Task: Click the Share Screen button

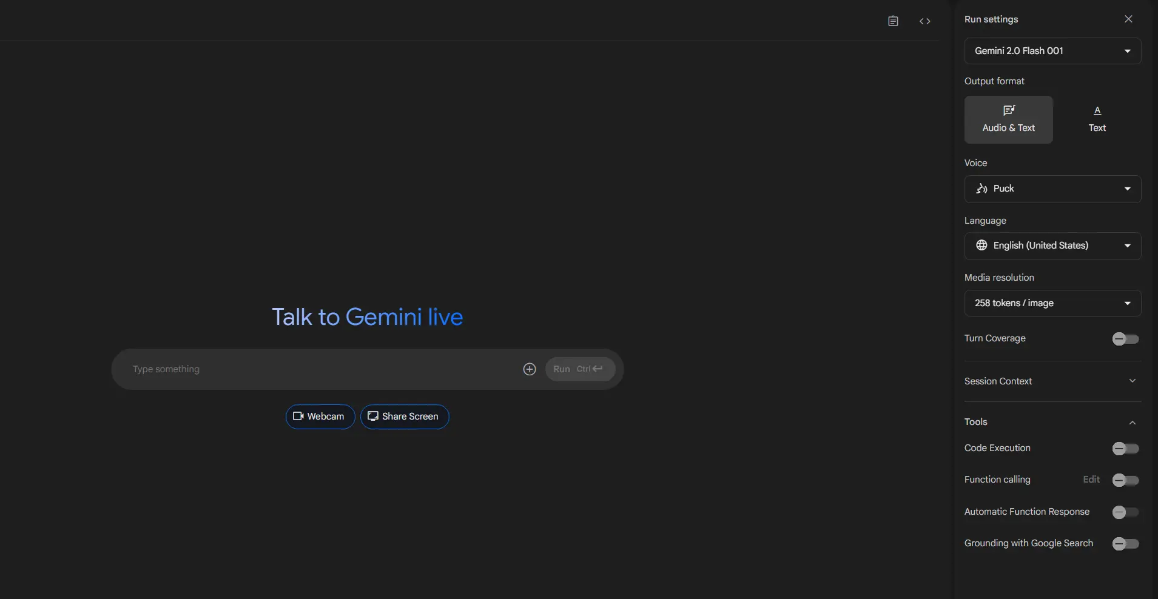Action: (405, 417)
